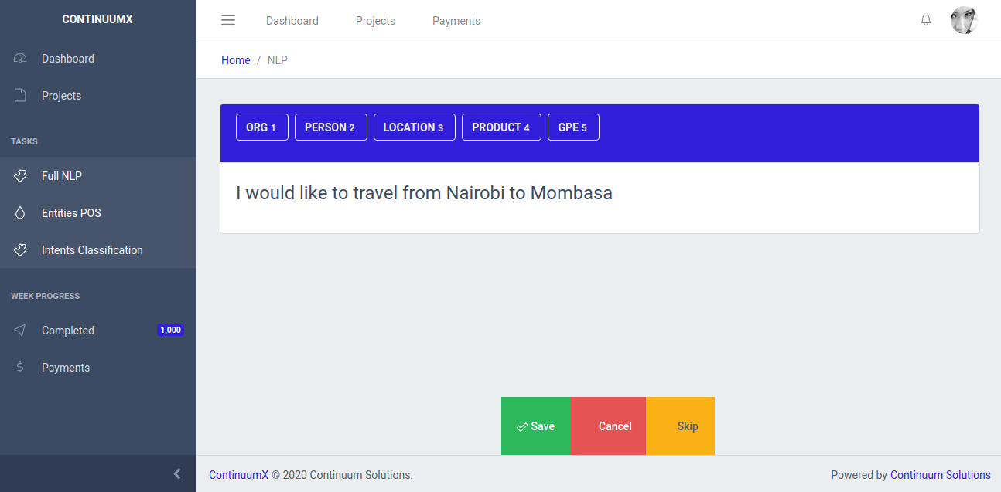Viewport: 1001px width, 492px height.
Task: Click the Payments dollar sign icon
Action: point(21,368)
